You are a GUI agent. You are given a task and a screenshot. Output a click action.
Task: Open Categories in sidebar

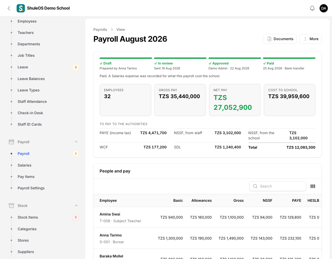[27, 229]
